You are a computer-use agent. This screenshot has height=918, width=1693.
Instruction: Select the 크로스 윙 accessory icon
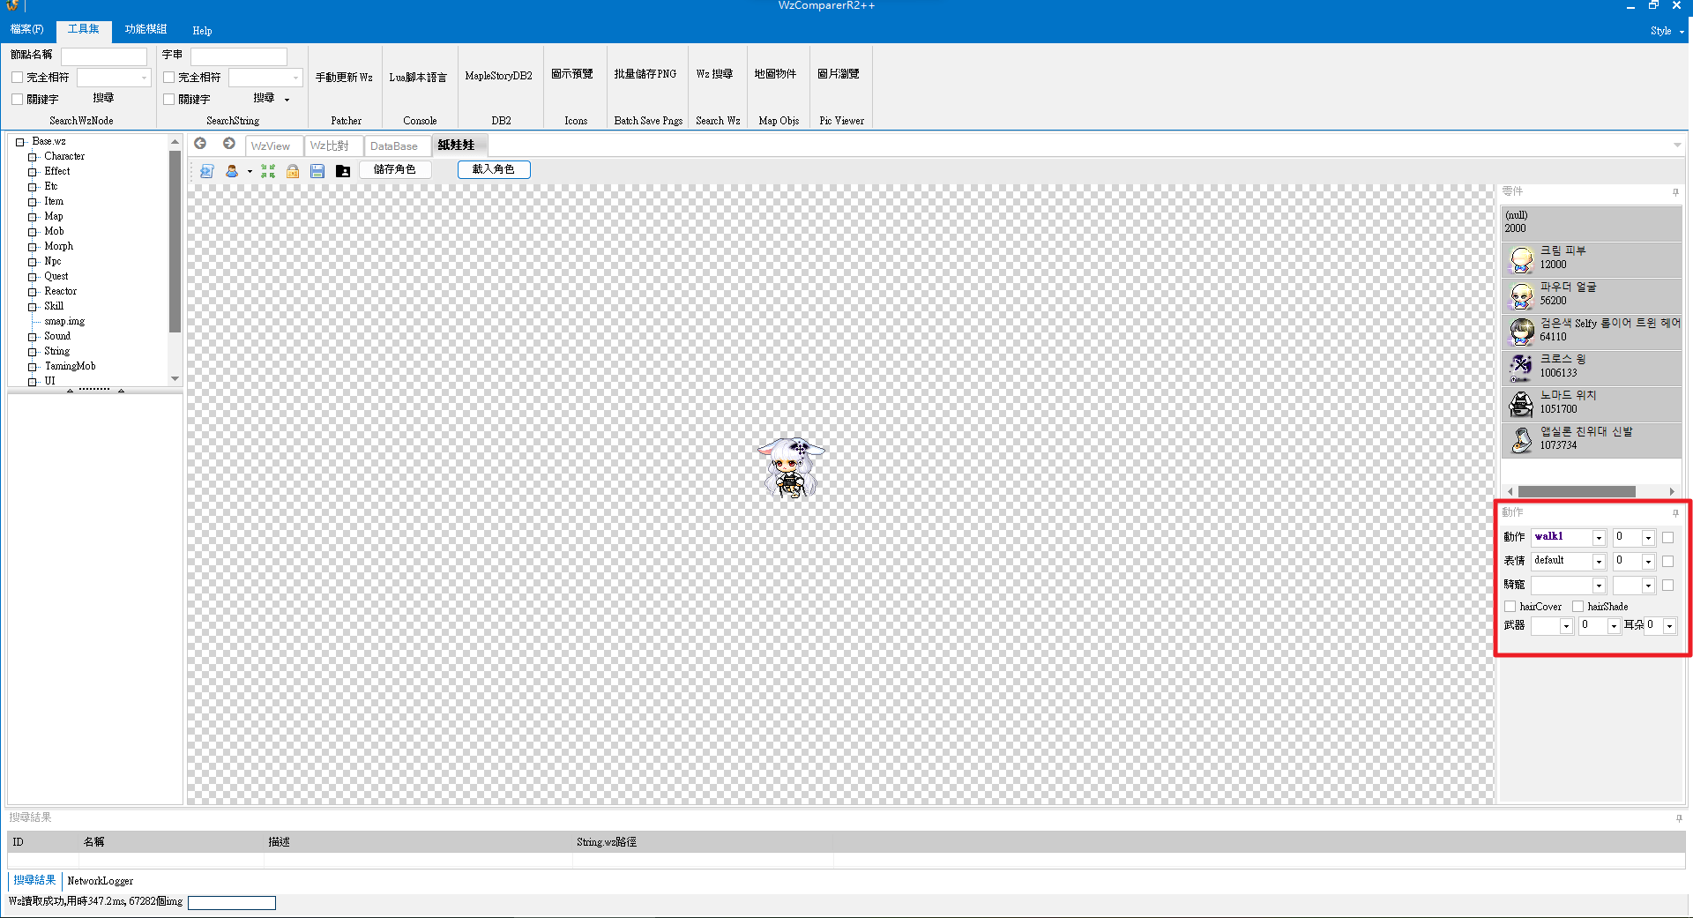tap(1522, 368)
